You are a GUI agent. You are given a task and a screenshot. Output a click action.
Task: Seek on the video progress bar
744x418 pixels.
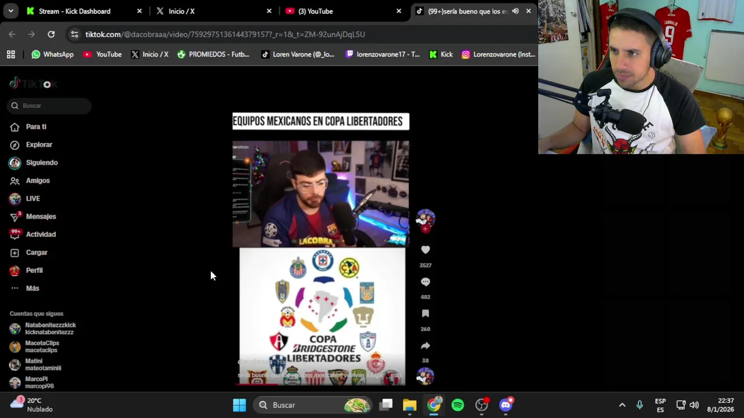click(x=321, y=384)
